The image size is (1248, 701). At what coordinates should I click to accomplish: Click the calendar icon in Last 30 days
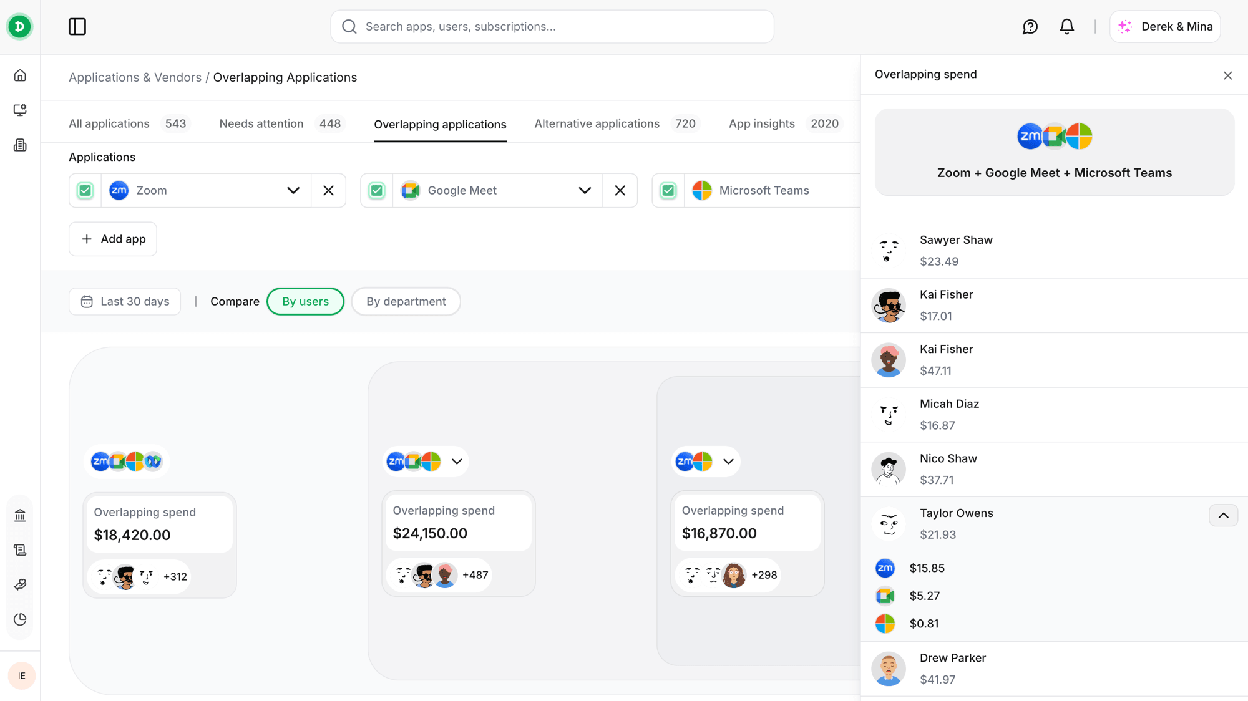[87, 302]
